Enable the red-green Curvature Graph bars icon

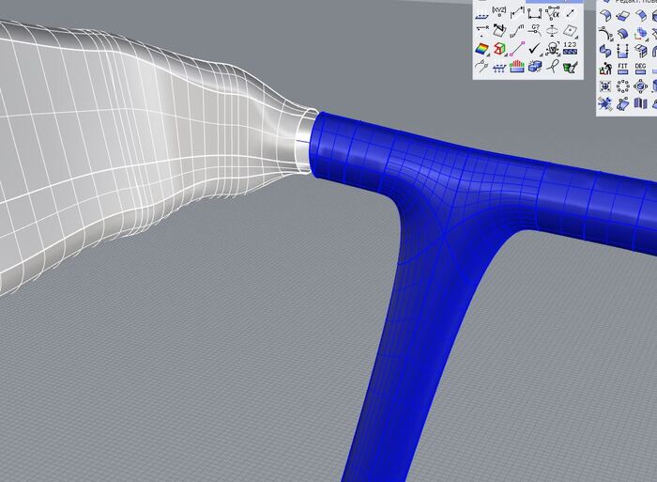pos(517,67)
